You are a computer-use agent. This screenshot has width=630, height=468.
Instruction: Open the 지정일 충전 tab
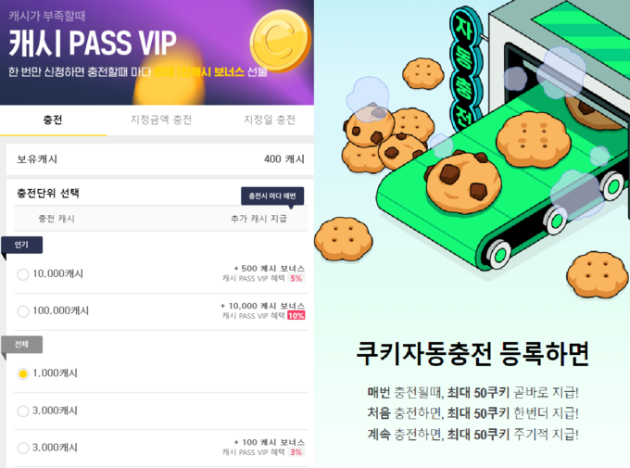coord(270,120)
